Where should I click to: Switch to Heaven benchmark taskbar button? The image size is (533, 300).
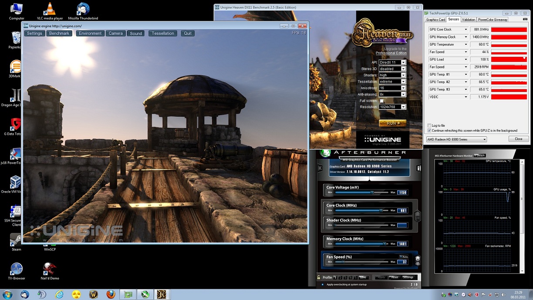pyautogui.click(x=162, y=294)
